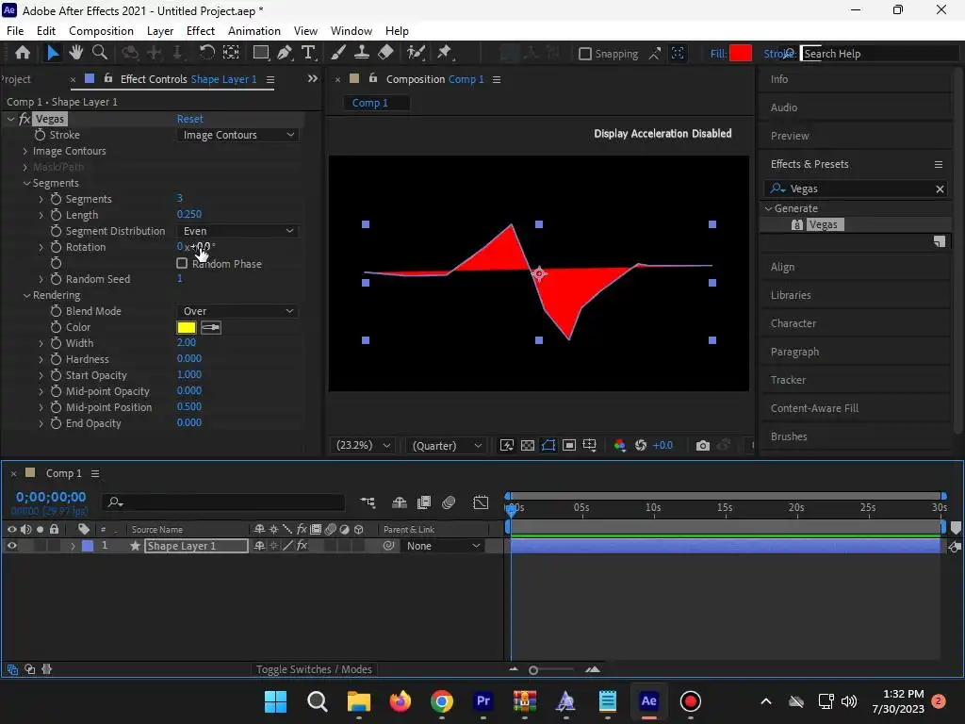Open the Parent & Link None dropdown

pos(443,546)
